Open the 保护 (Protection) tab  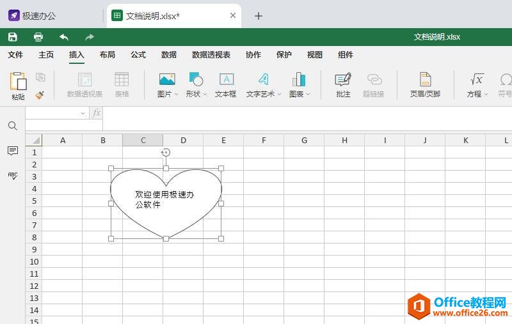tap(284, 55)
